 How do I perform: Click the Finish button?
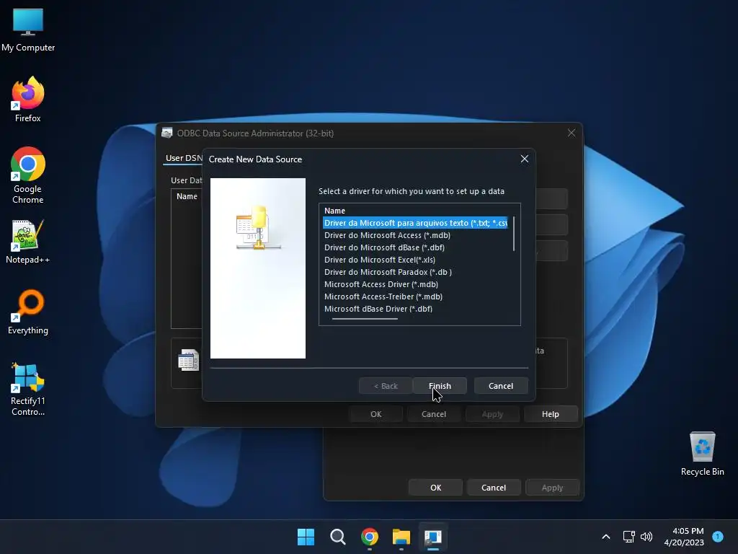tap(440, 386)
